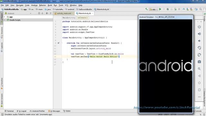Viewport: 206px width, 116px height.
Task: Click the Debug app bug icon
Action: pos(168,9)
